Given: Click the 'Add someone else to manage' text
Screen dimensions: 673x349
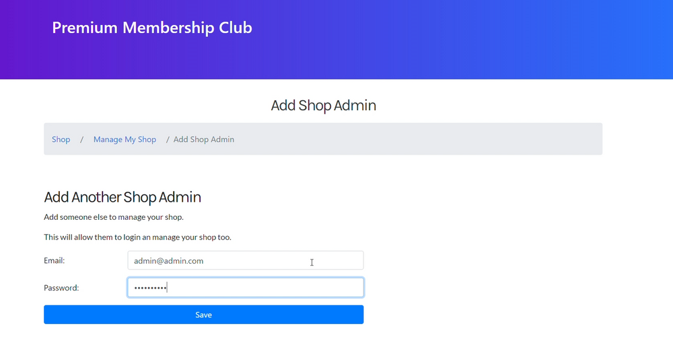Looking at the screenshot, I should (114, 217).
